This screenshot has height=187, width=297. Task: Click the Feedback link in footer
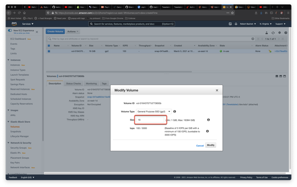(13, 178)
